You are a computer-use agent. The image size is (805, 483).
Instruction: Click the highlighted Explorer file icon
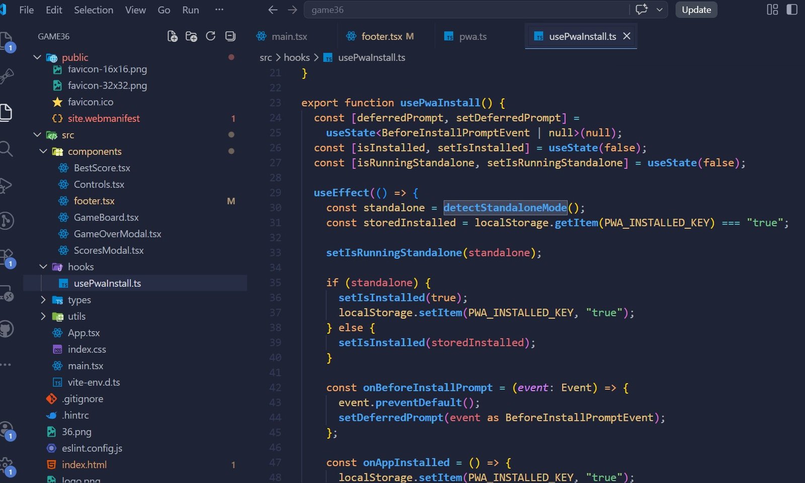tap(6, 112)
